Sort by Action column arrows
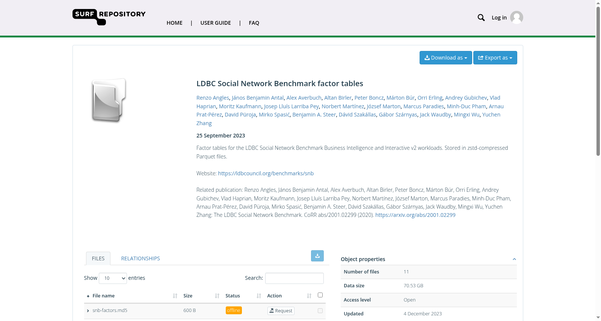Screen dimensions: 601x321 [x=309, y=296]
